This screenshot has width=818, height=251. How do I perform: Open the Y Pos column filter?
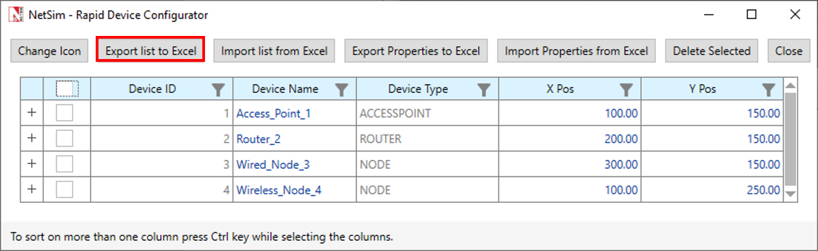[768, 90]
